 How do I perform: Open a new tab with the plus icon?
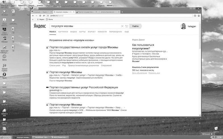tap(122, 12)
